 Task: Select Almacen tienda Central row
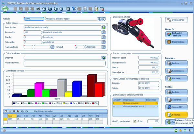135,106
